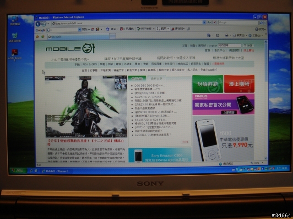Expand the Google toolbar search box dropdown

click(x=80, y=30)
